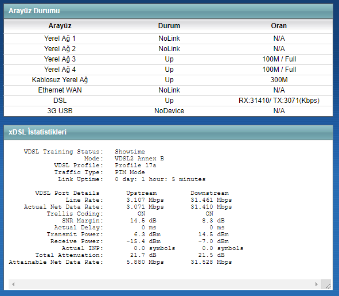Screen dimensions: 339x296
Task: Select the Oran column header
Action: (x=279, y=26)
